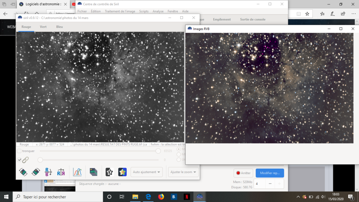Click the upper cut-off slider handle
The height and width of the screenshot is (202, 359).
pos(158,151)
